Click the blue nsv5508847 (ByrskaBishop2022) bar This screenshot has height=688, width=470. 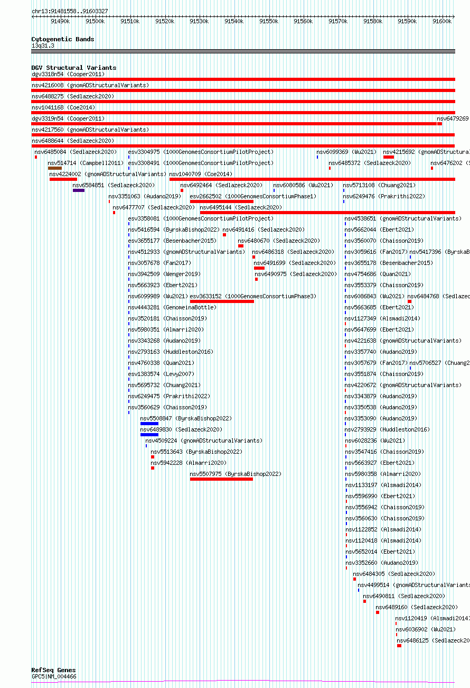(x=149, y=424)
